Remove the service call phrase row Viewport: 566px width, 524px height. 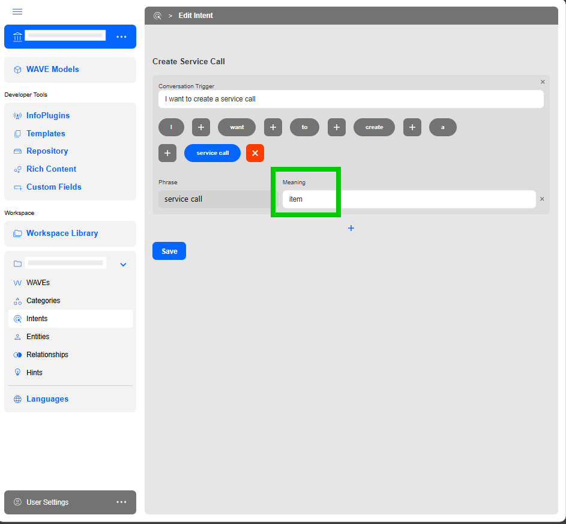point(542,199)
